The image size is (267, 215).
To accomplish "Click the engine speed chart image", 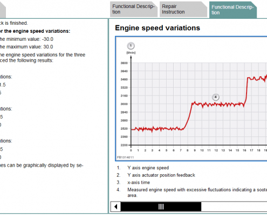I will pos(191,99).
